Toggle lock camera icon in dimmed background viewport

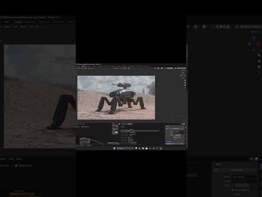[259, 73]
